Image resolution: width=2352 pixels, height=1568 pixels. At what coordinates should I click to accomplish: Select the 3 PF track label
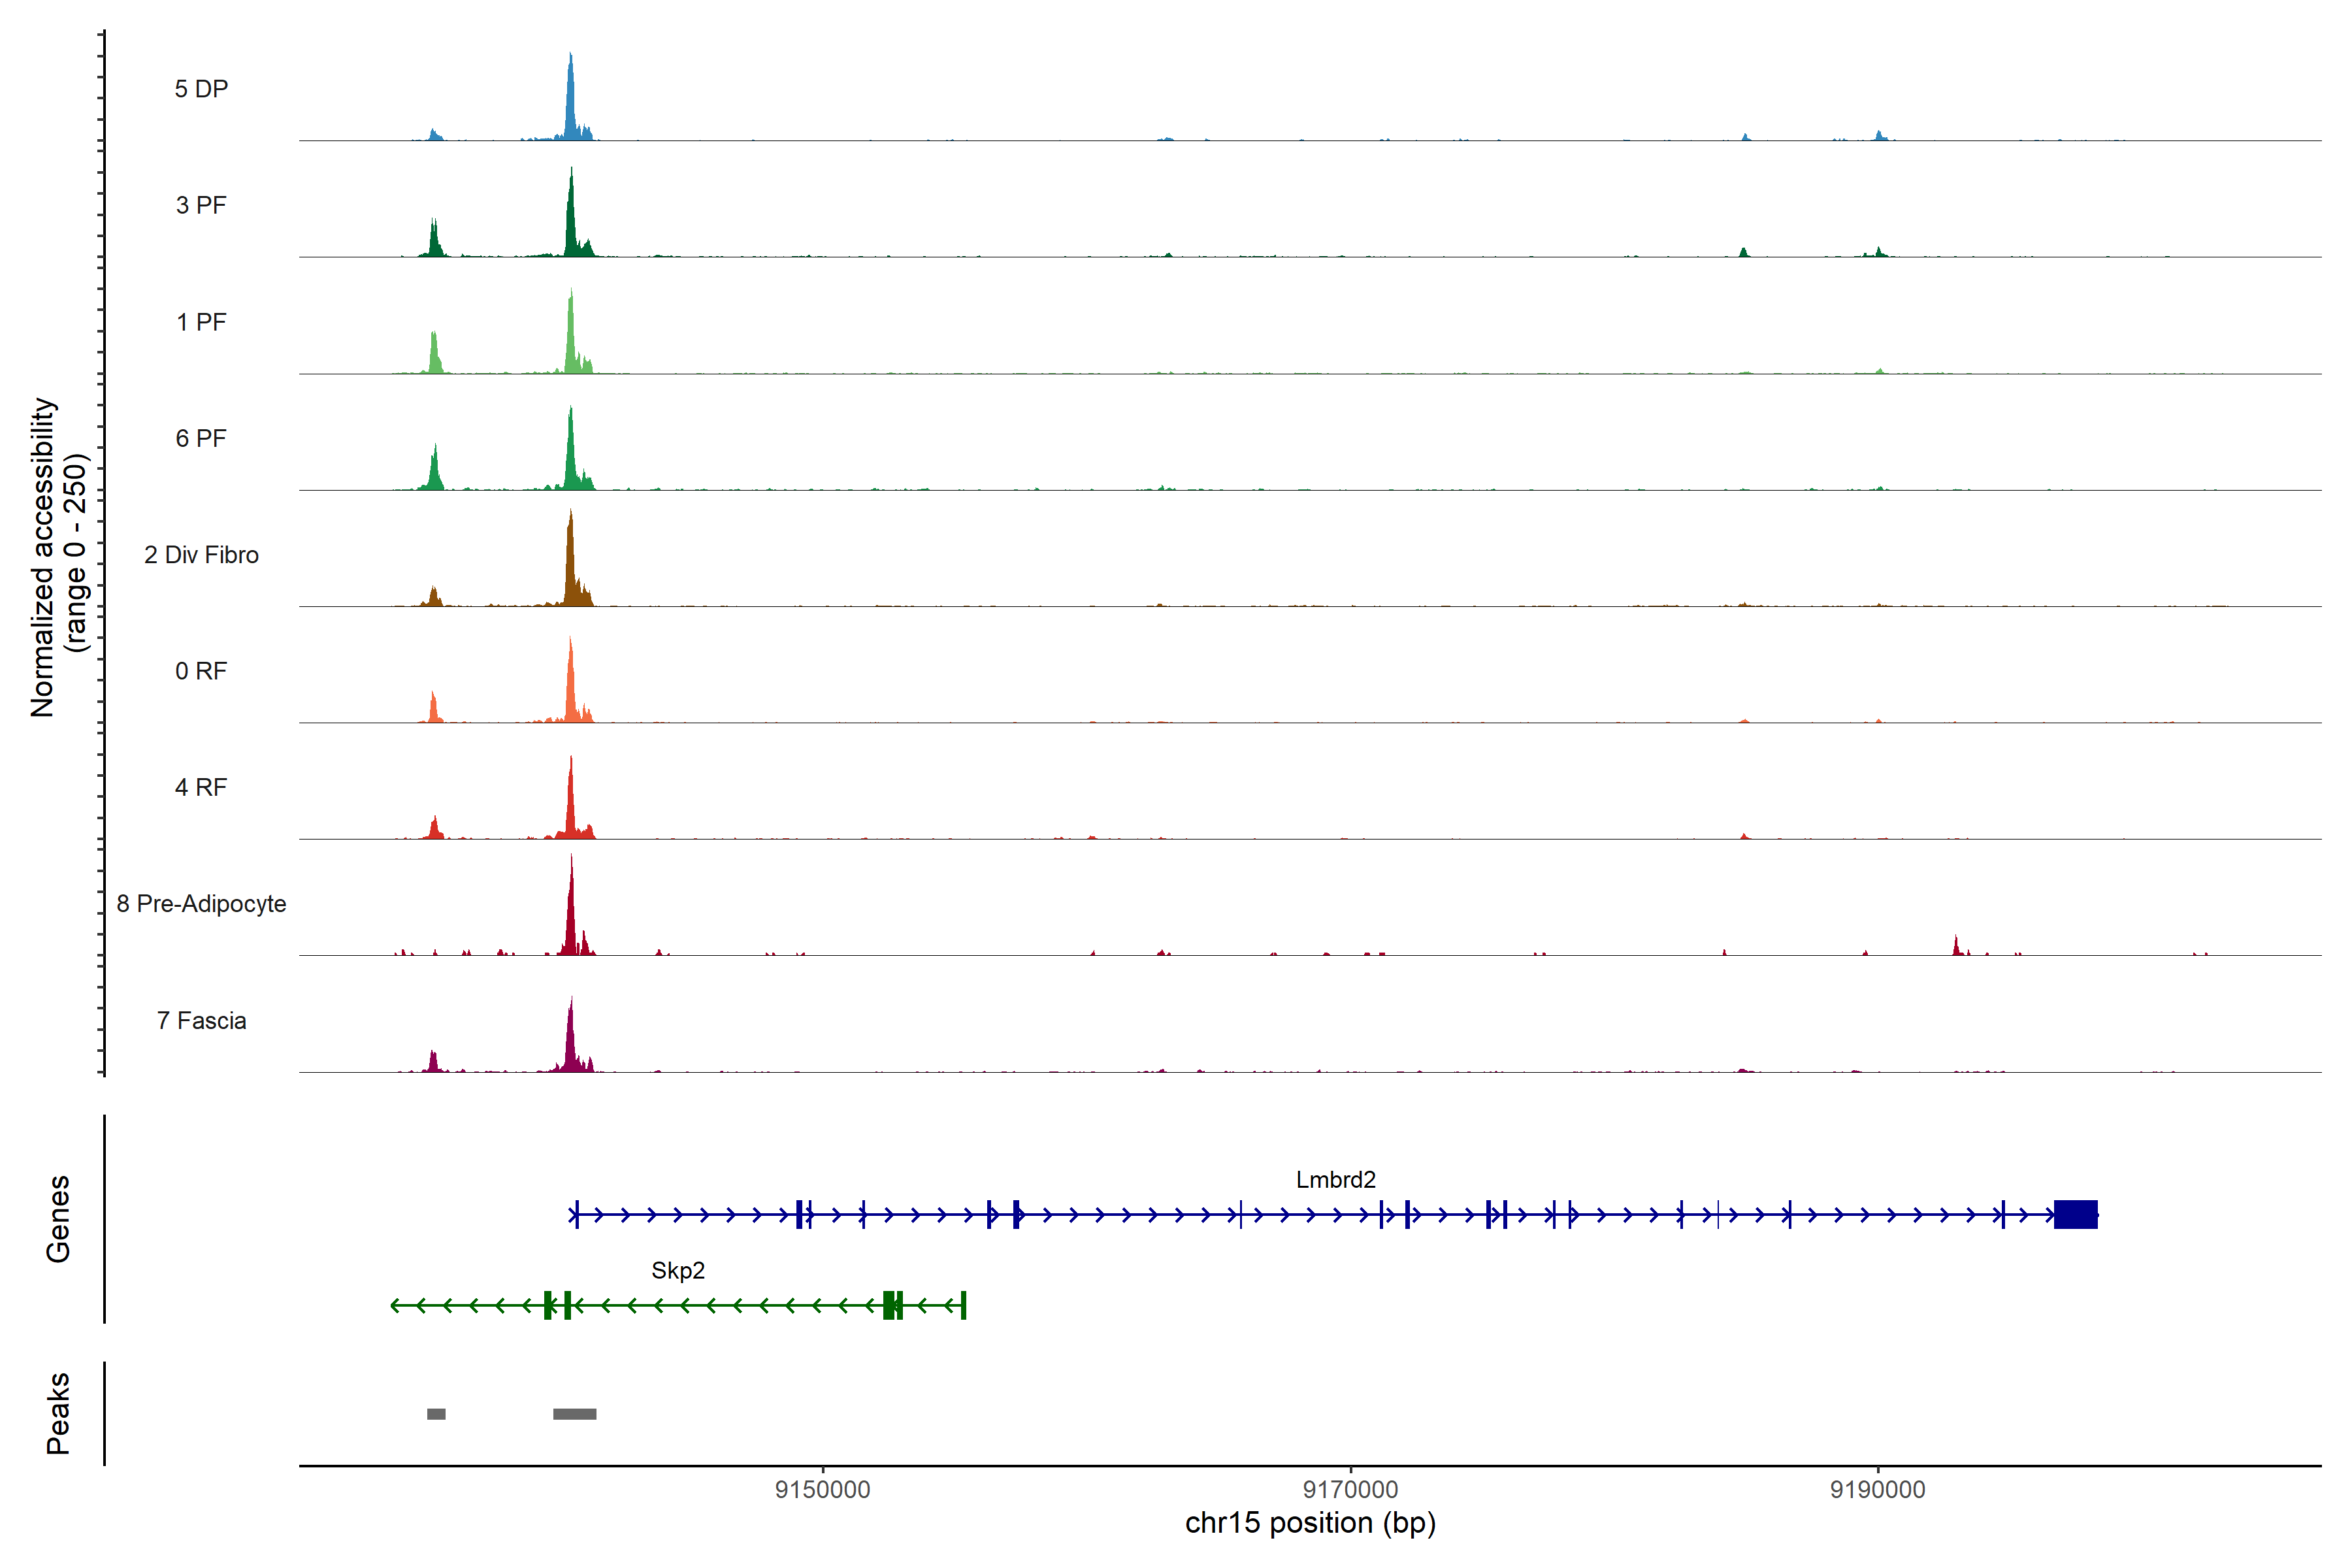[201, 205]
